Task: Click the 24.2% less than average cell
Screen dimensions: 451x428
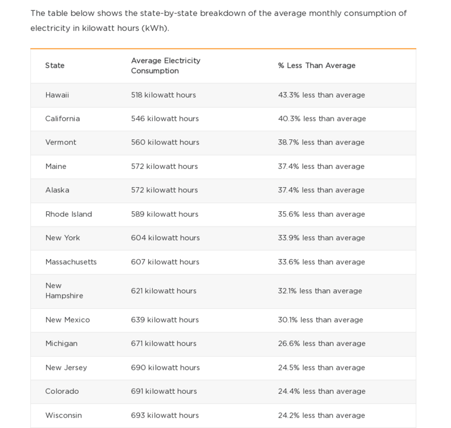Action: pyautogui.click(x=321, y=415)
